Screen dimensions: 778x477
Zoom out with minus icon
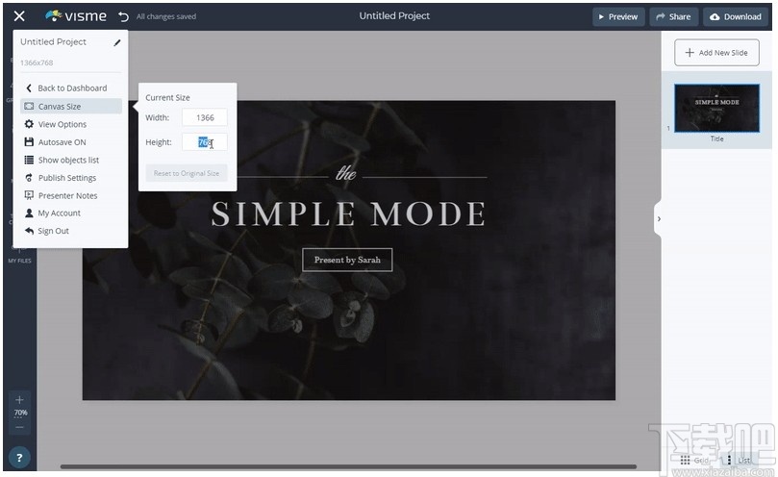click(x=19, y=427)
